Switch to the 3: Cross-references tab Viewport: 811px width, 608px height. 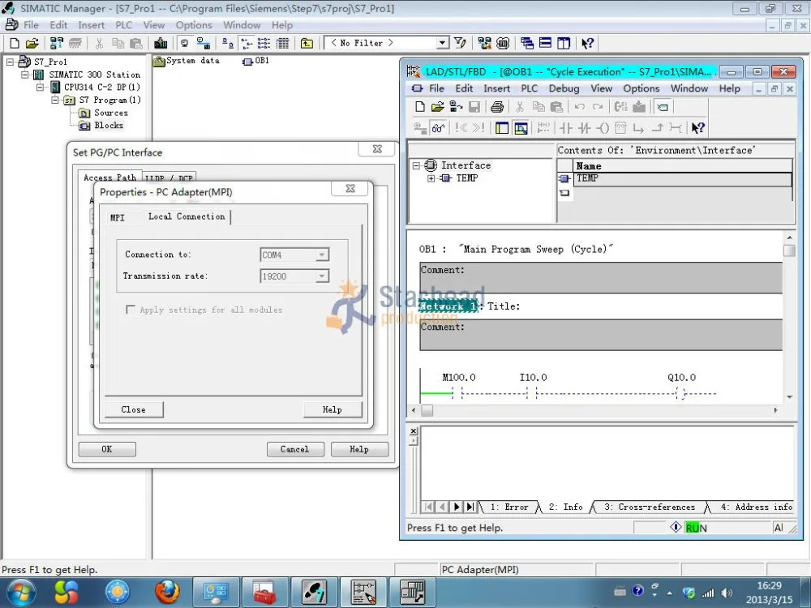(x=650, y=507)
